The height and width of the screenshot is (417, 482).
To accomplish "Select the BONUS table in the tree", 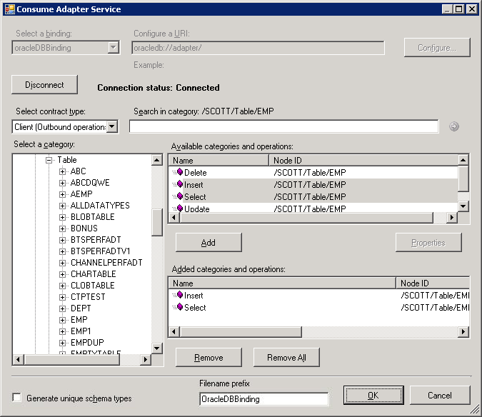I will tap(84, 228).
